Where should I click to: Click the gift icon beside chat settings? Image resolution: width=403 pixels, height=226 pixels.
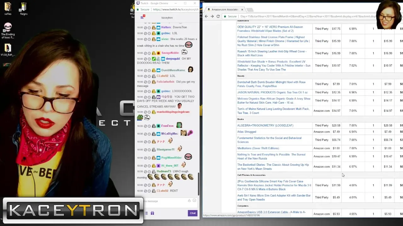[x=152, y=213]
